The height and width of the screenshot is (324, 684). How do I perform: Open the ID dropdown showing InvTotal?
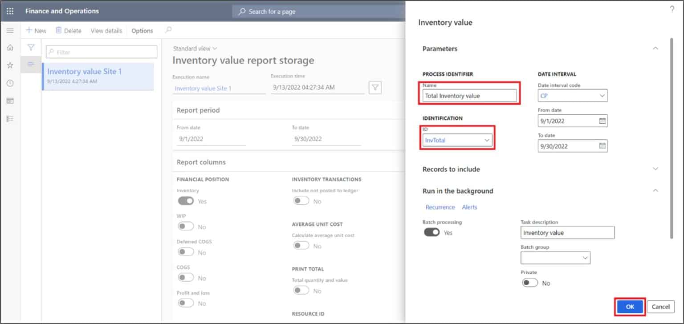pos(488,140)
